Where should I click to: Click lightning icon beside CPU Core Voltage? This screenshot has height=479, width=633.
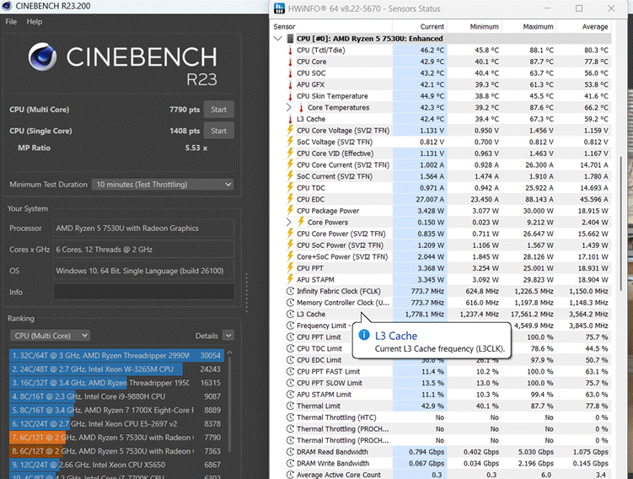pos(290,131)
